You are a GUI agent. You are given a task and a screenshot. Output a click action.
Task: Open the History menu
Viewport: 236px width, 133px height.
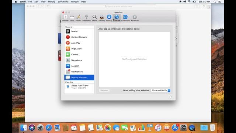pos(52,1)
